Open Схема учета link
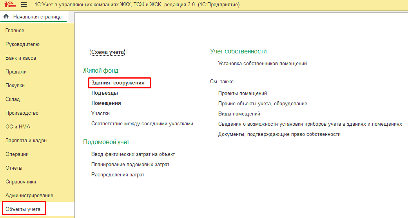The width and height of the screenshot is (408, 218). point(107,52)
